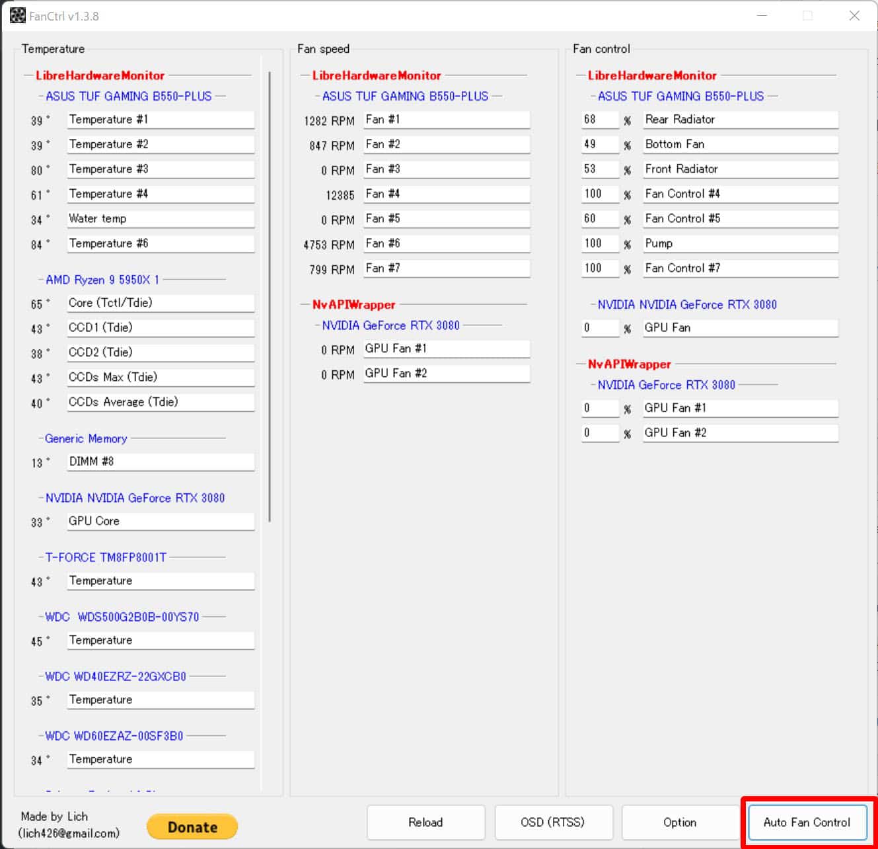Click the Fan Control #7 name field
This screenshot has width=878, height=849.
tap(741, 268)
